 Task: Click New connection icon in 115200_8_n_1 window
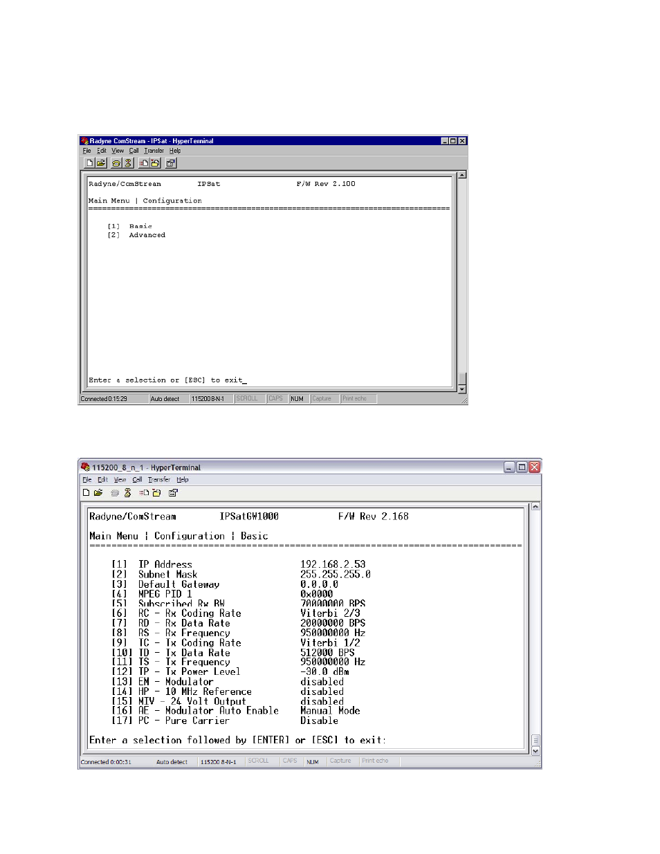pos(86,493)
